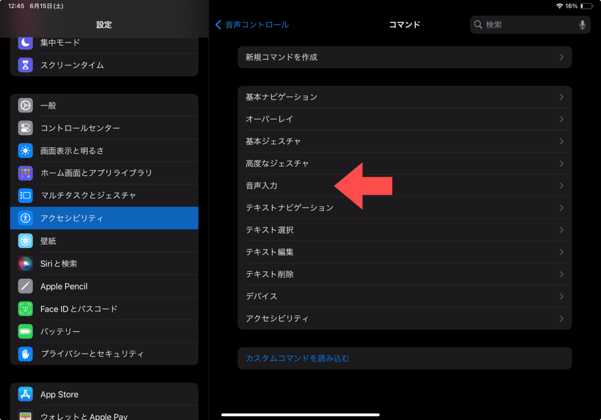Tap the Battery icon in sidebar

click(26, 331)
